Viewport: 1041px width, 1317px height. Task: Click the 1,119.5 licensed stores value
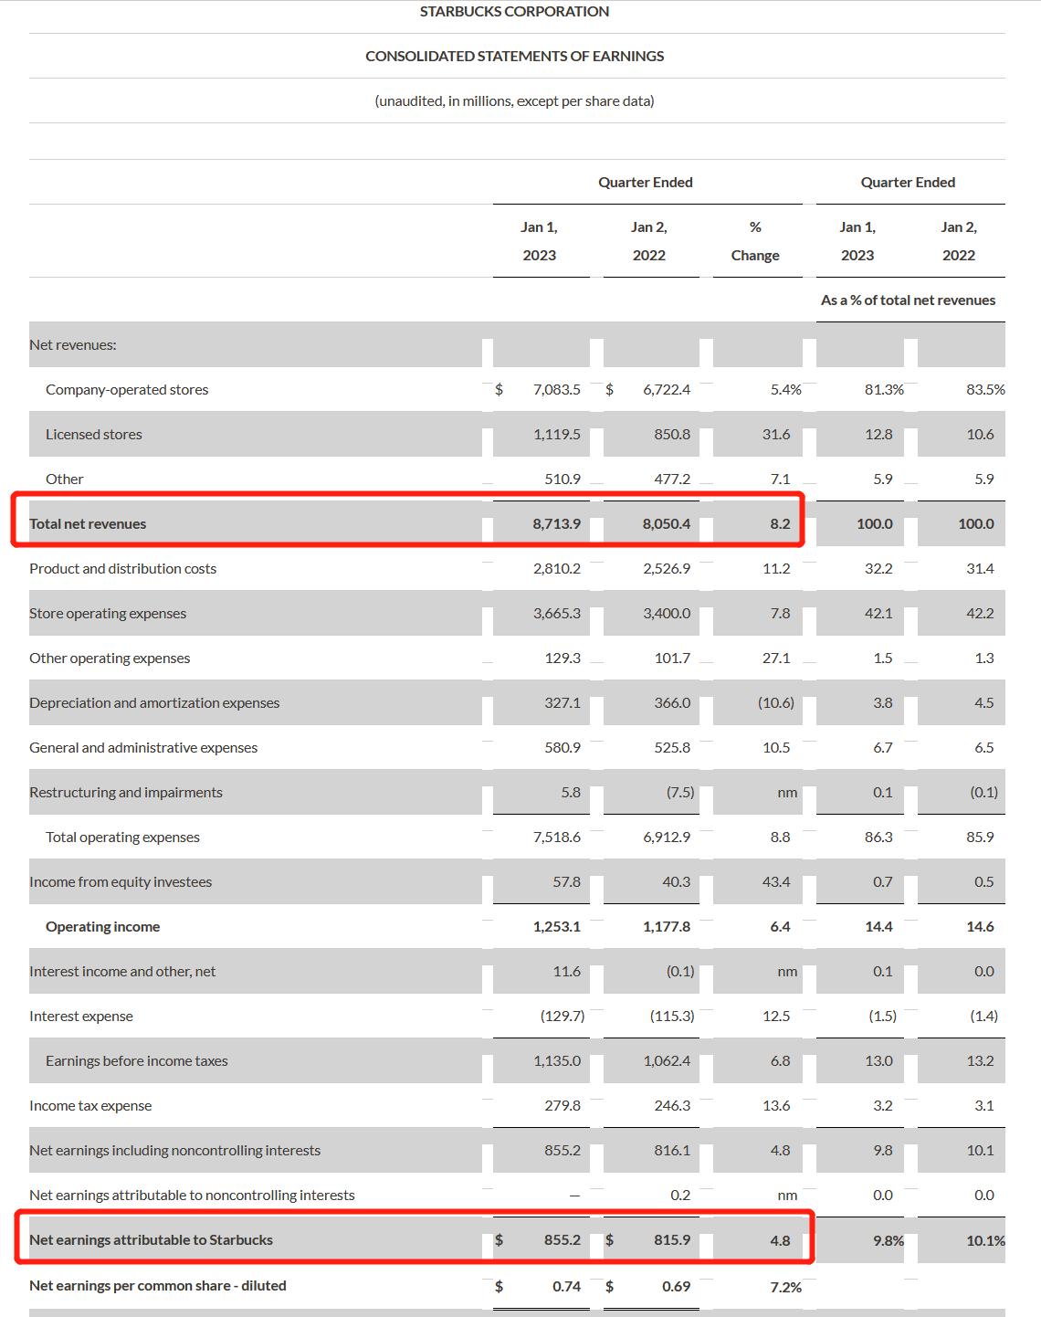coord(557,435)
